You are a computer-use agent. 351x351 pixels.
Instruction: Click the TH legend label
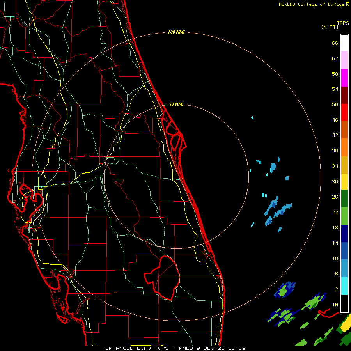coord(335,305)
